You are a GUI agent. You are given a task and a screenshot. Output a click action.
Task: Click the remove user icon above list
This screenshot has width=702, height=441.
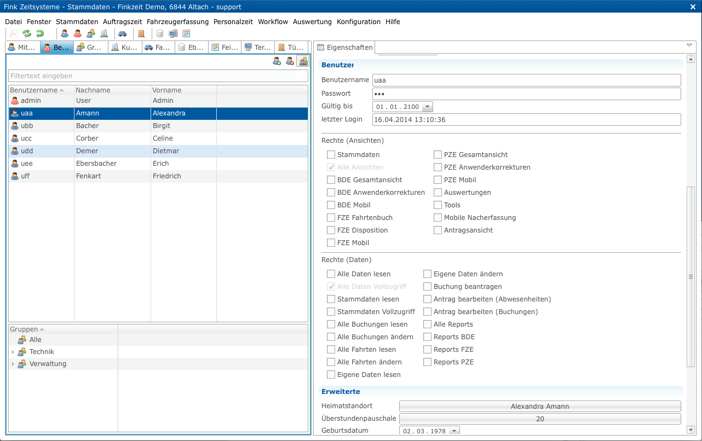pos(290,61)
